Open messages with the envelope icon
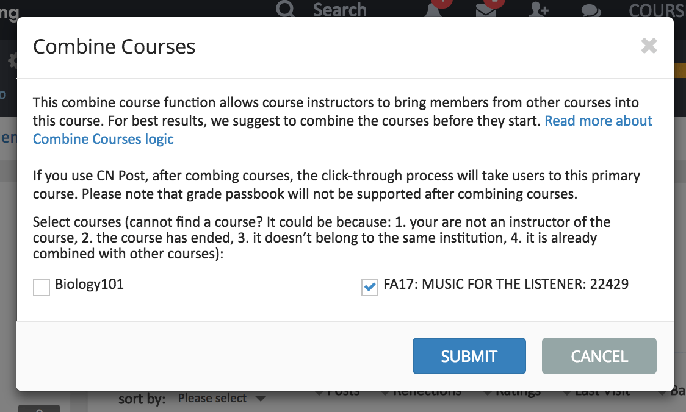The image size is (686, 412). click(x=486, y=10)
